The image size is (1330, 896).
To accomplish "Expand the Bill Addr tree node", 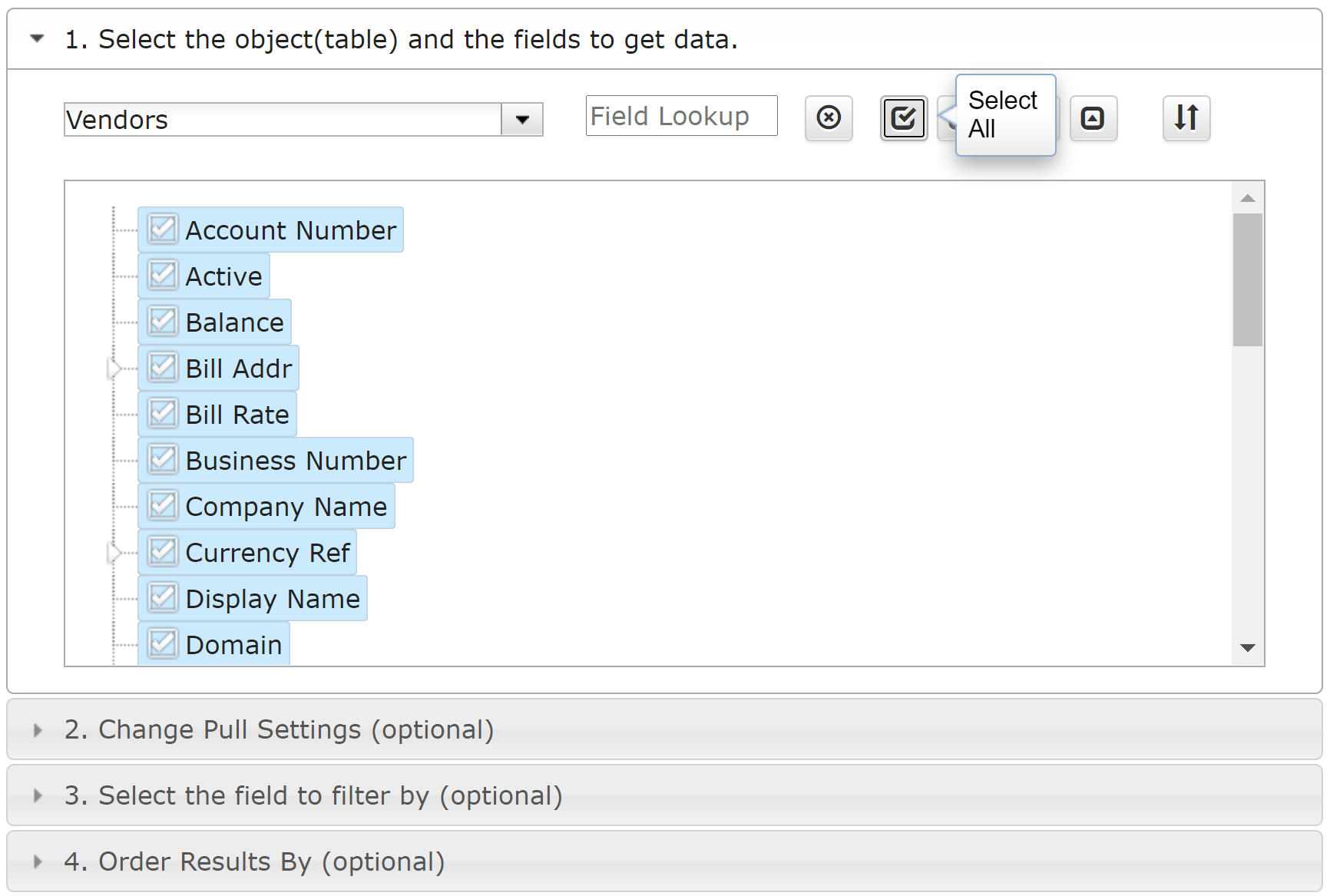I will pos(114,369).
